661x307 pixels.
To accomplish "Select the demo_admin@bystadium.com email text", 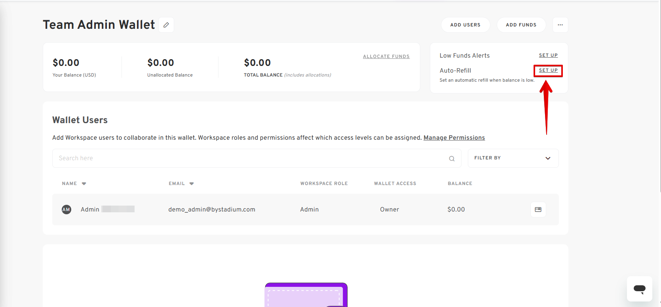I will coord(212,210).
